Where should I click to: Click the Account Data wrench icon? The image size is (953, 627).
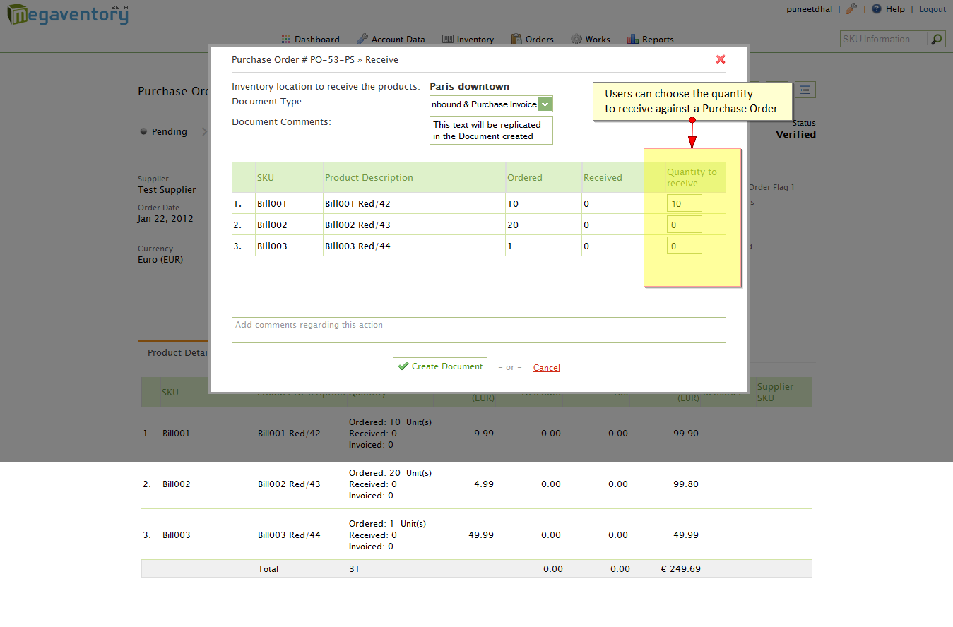[363, 39]
